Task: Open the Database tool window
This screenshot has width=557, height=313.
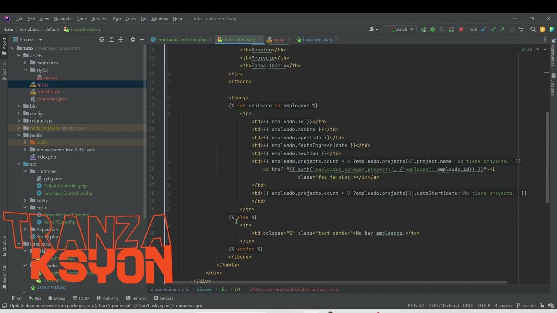Action: point(553,85)
